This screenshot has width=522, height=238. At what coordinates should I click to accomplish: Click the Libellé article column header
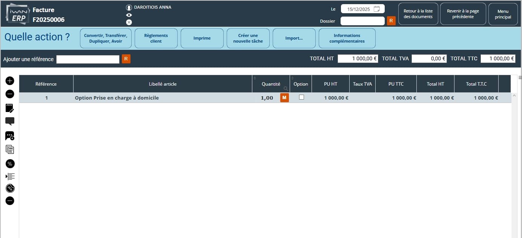(x=163, y=84)
